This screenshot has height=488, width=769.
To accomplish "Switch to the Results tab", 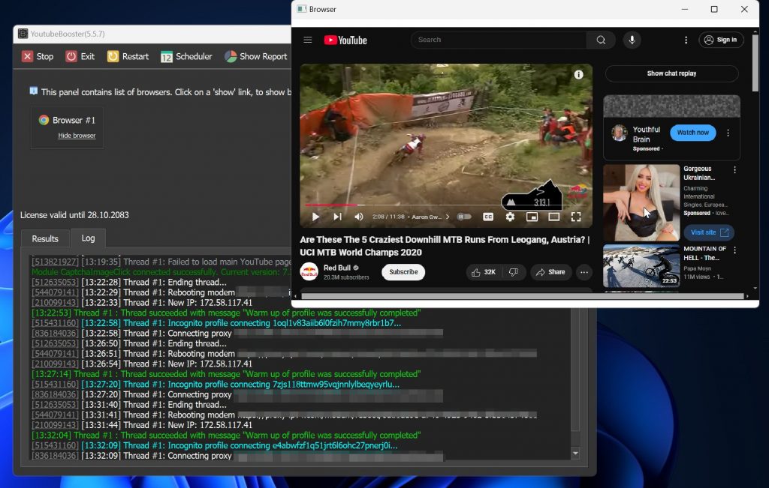I will (45, 238).
